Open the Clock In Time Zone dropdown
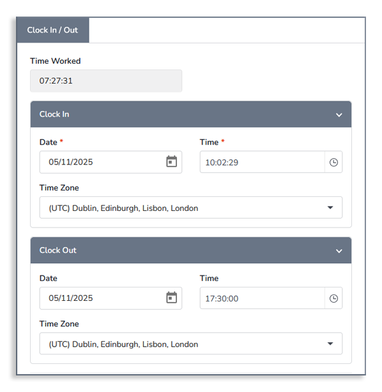 [x=191, y=208]
